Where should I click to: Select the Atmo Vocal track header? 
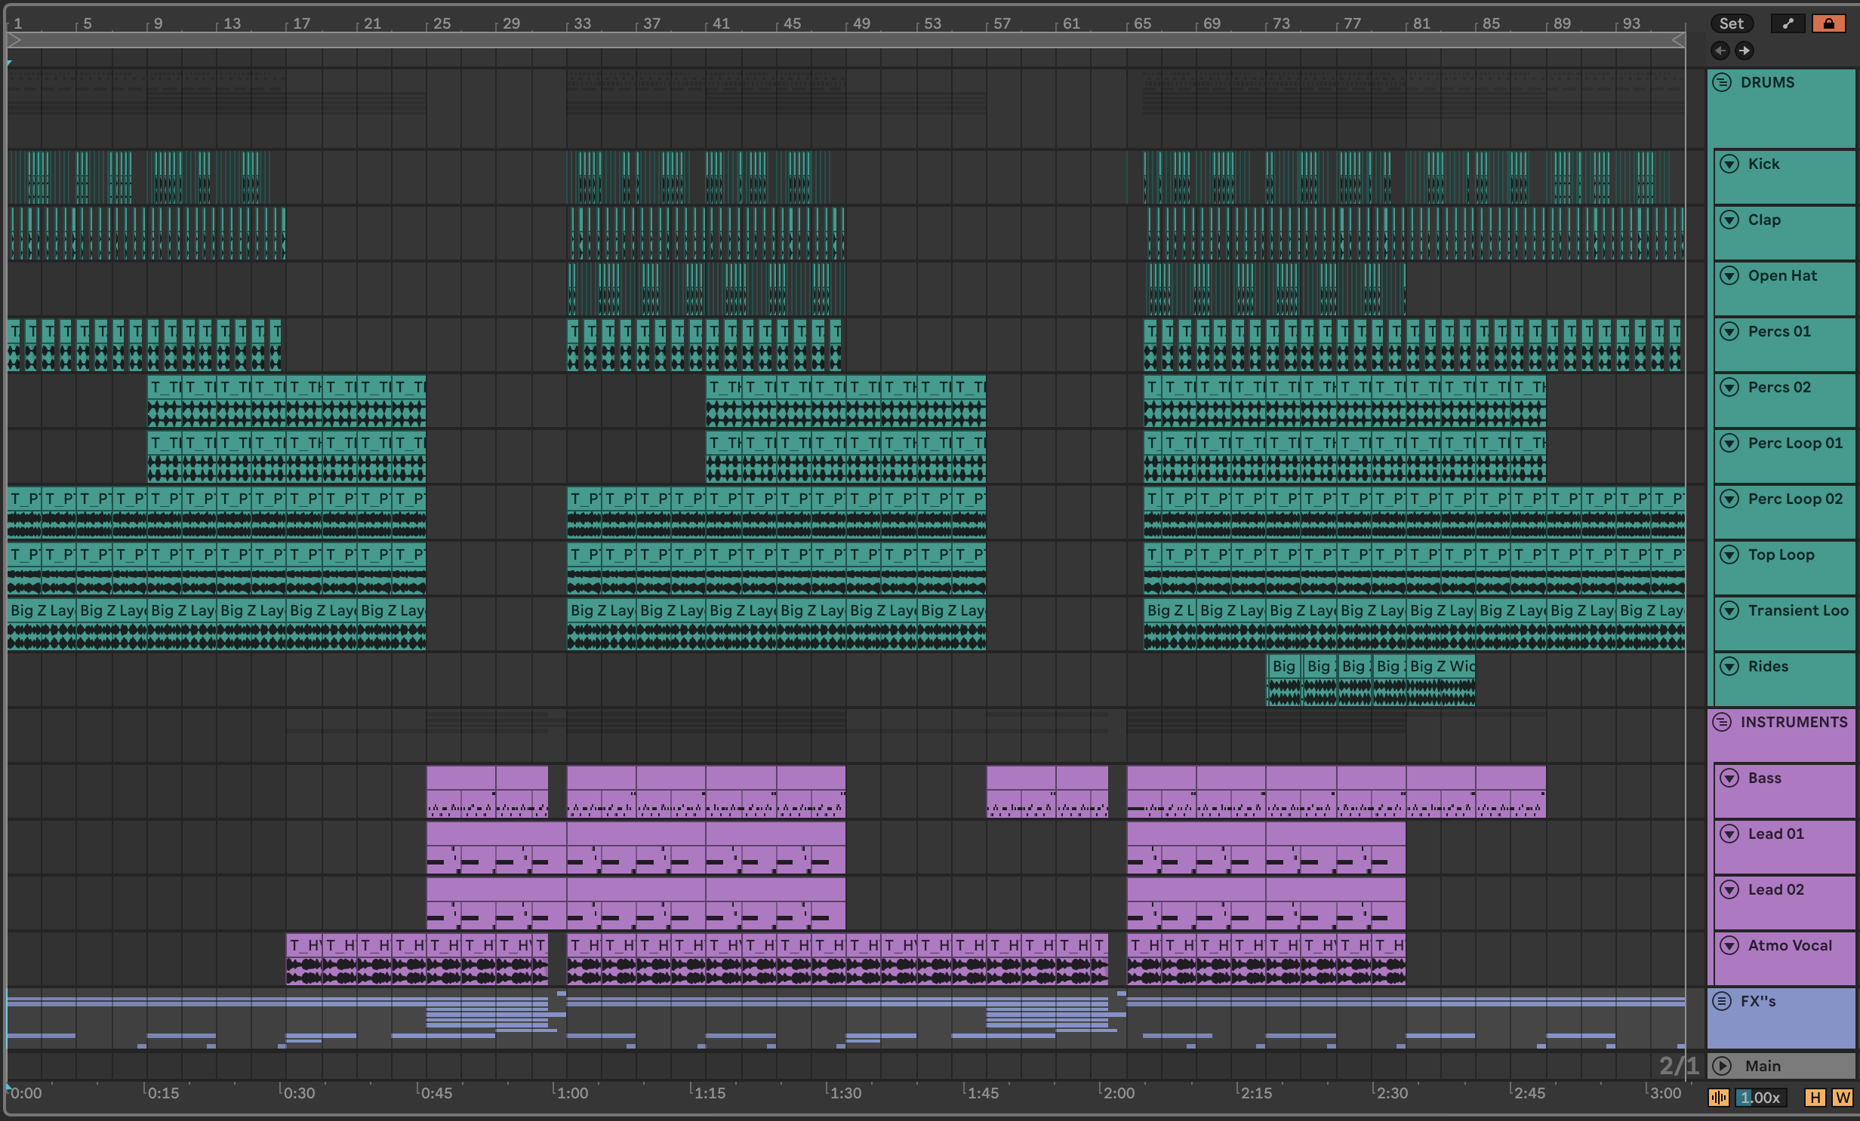[x=1789, y=946]
